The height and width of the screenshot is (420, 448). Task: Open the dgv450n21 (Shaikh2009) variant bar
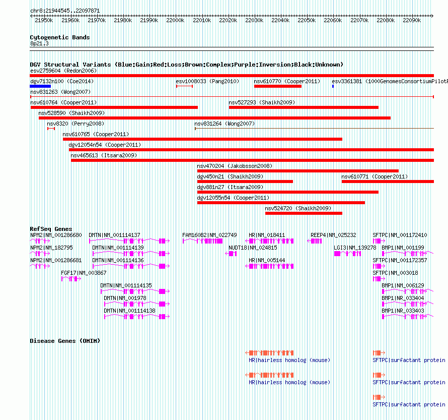pyautogui.click(x=245, y=182)
